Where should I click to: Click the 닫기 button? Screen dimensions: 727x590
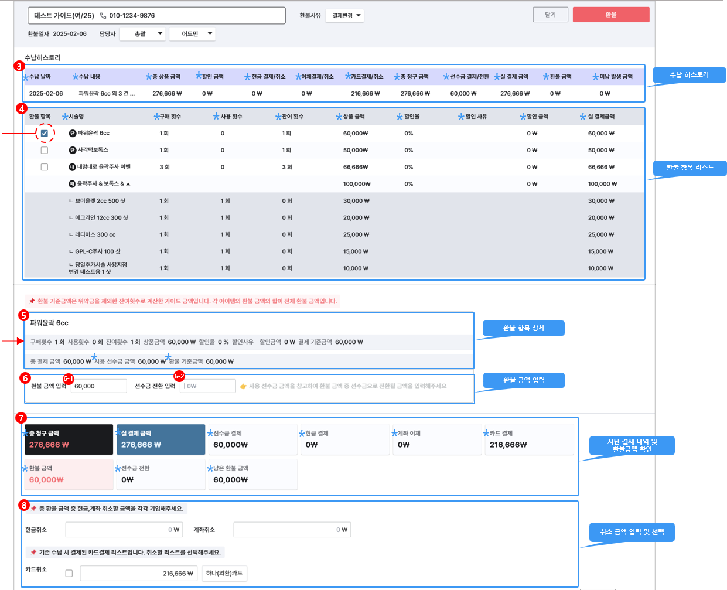pyautogui.click(x=550, y=15)
